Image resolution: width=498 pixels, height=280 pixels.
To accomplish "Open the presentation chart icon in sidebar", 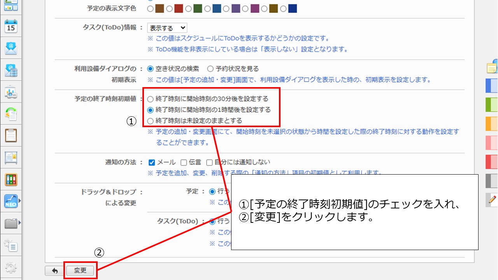I will coord(11,92).
